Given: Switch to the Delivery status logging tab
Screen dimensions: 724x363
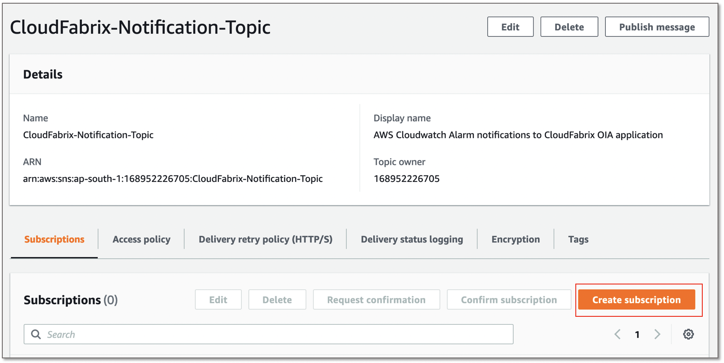Looking at the screenshot, I should [412, 239].
